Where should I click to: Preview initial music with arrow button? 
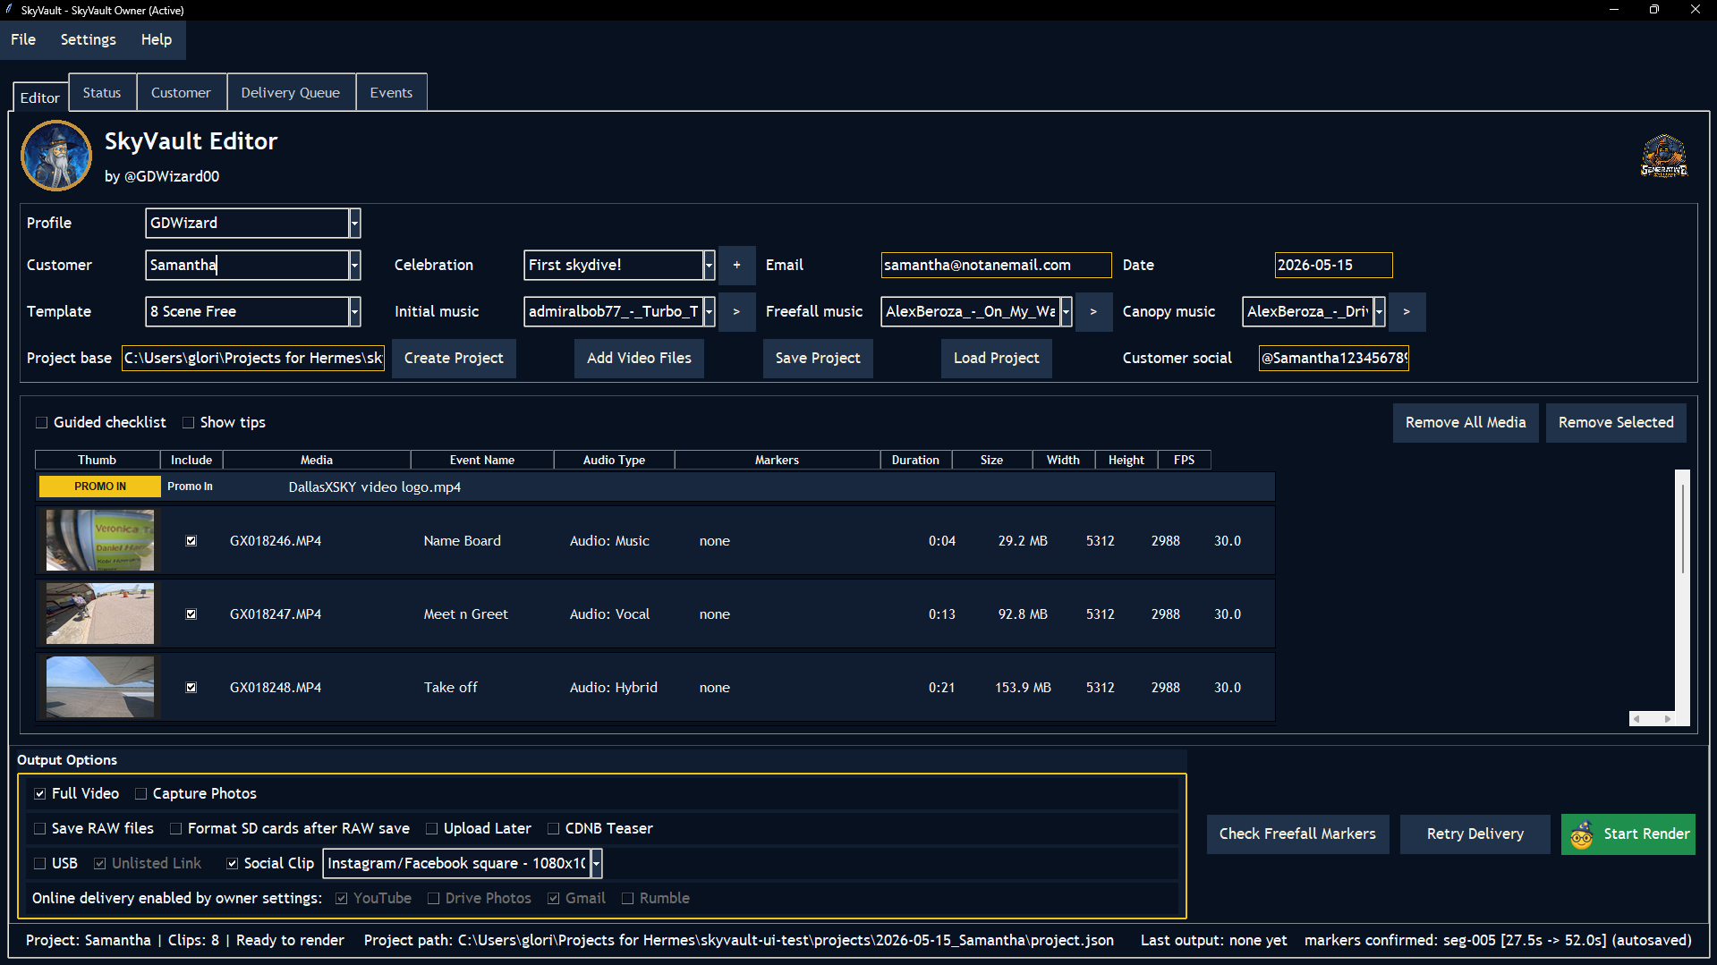[x=736, y=311]
